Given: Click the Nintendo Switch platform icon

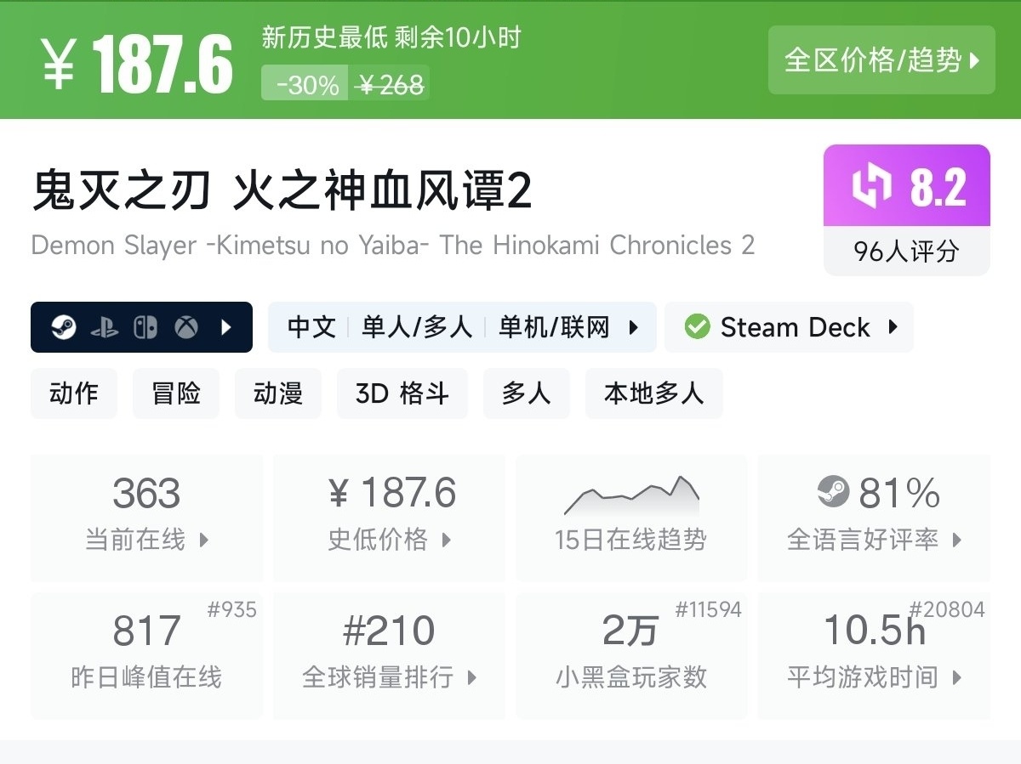Looking at the screenshot, I should pos(145,327).
